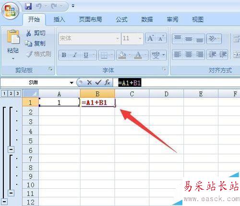Show outline level 1
This screenshot has height=206, width=240.
point(4,94)
